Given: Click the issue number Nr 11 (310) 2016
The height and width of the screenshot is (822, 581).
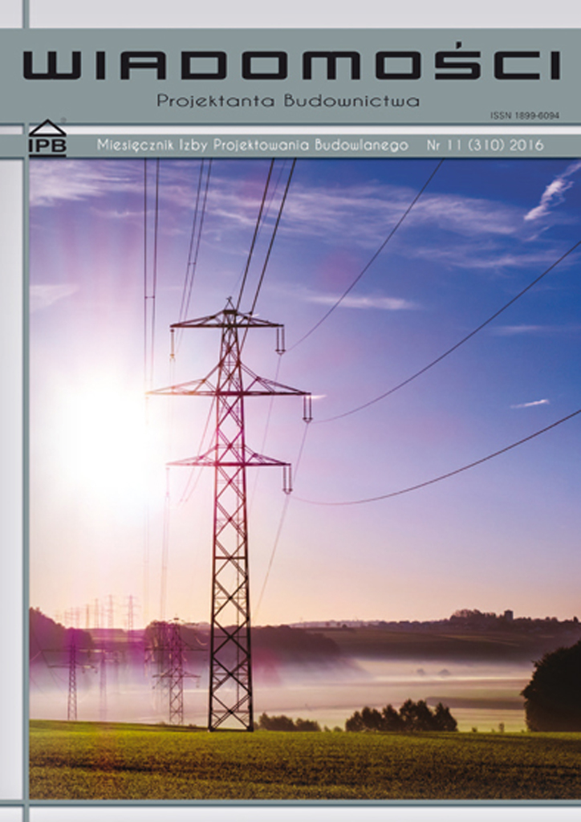Looking at the screenshot, I should tap(485, 145).
